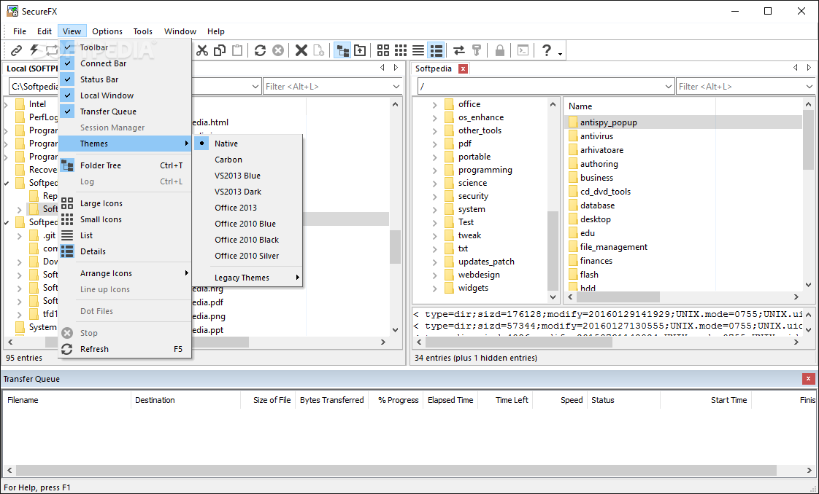Click the Up One Folder toolbar icon
This screenshot has width=819, height=494.
[x=360, y=50]
